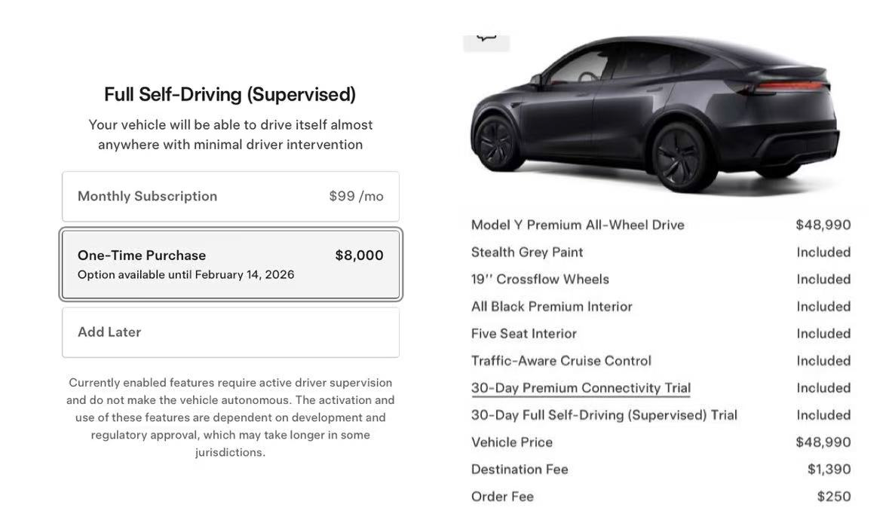Click the Destination Fee label

520,469
